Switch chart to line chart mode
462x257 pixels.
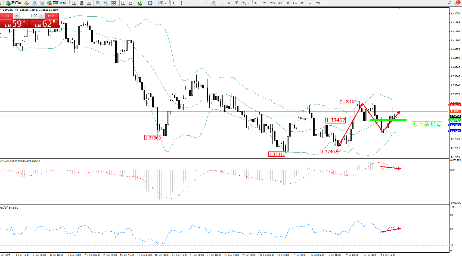pyautogui.click(x=89, y=3)
